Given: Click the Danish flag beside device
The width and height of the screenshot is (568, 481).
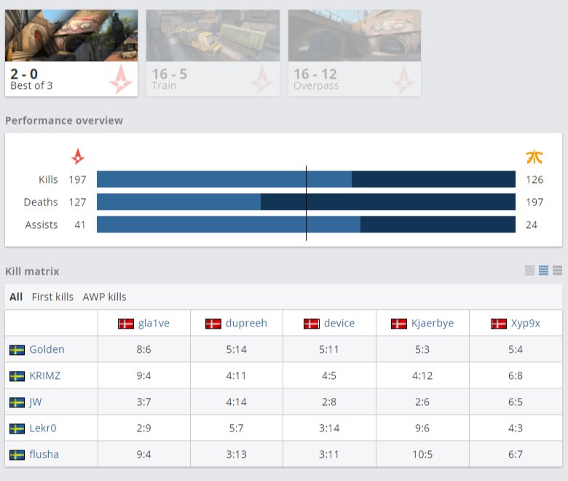Looking at the screenshot, I should tap(312, 324).
